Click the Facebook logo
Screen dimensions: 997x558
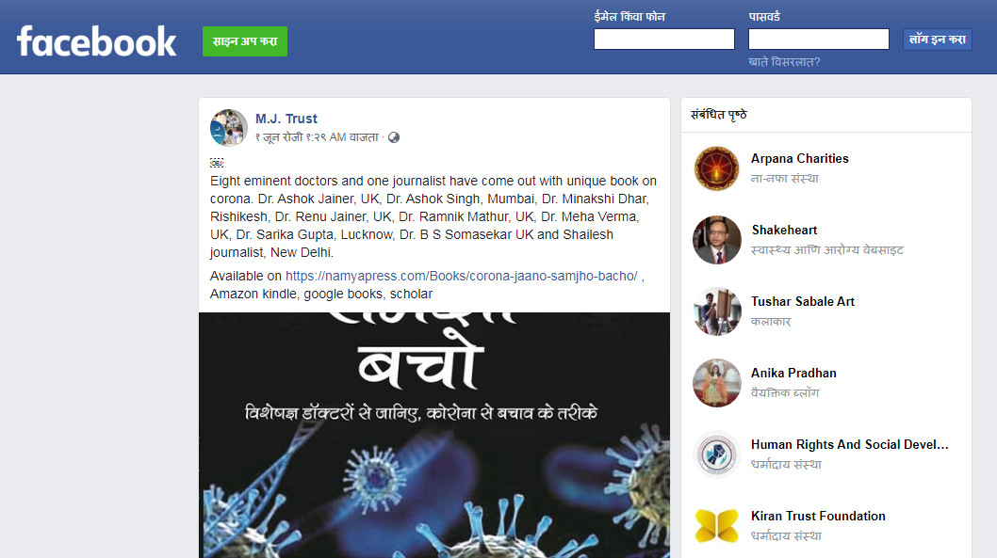(x=97, y=41)
